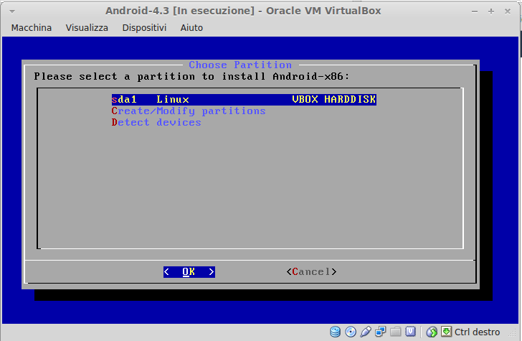Select Create/Modify partitions entry
The image size is (522, 341).
[x=189, y=111]
